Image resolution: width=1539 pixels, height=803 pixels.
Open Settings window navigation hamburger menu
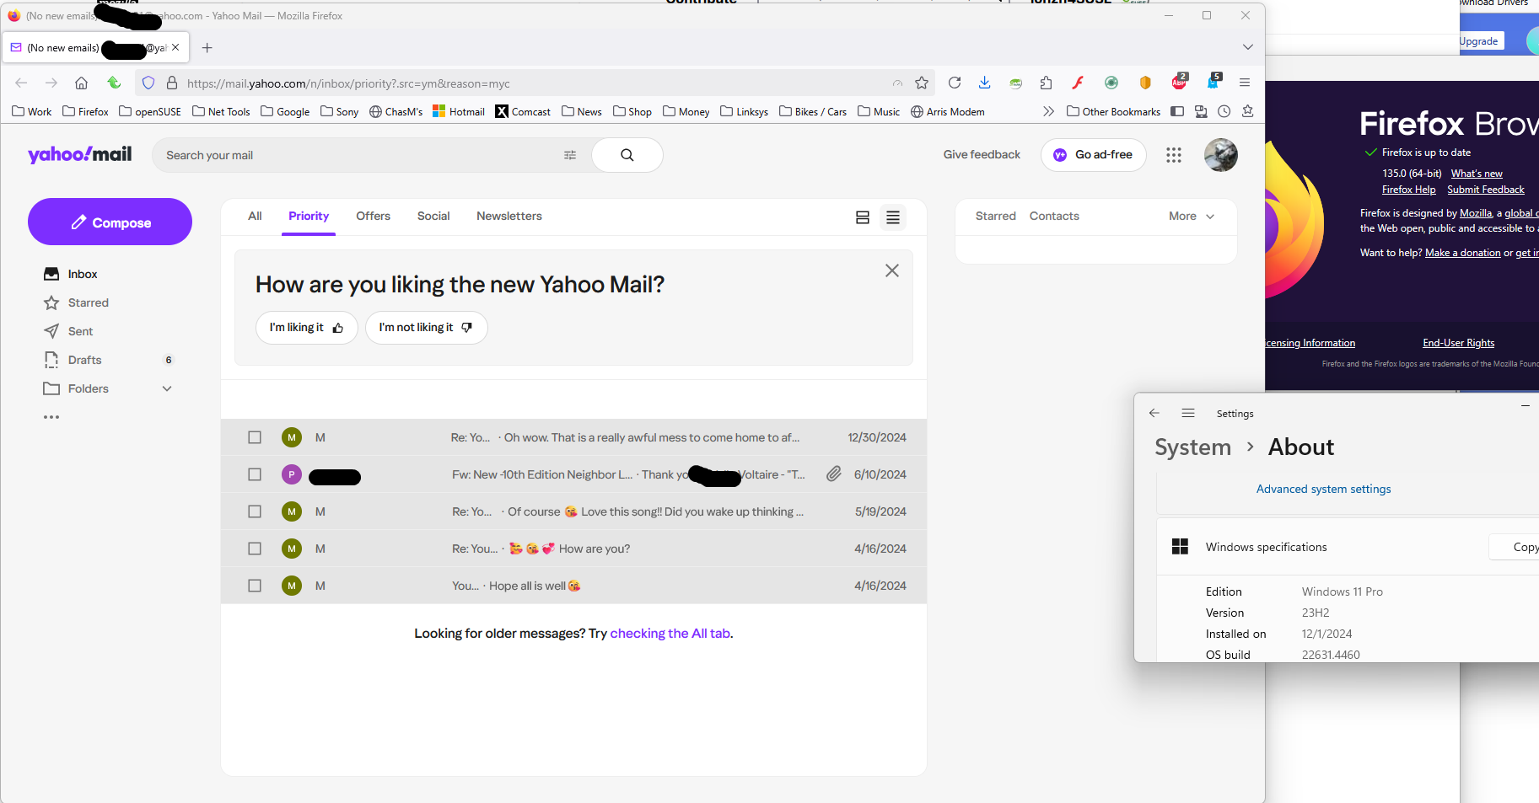(x=1188, y=413)
